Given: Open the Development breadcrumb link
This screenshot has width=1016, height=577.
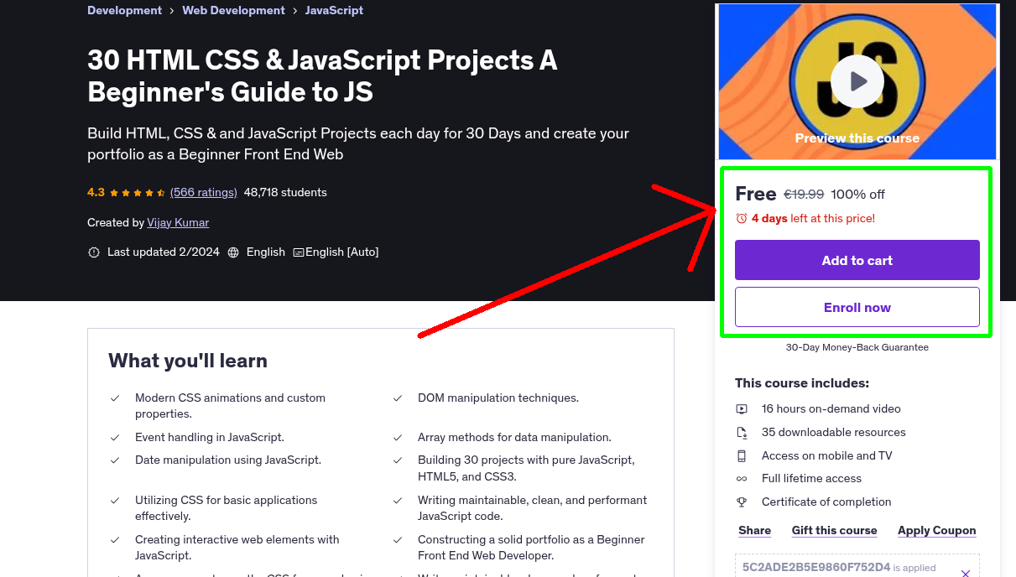Looking at the screenshot, I should [124, 10].
